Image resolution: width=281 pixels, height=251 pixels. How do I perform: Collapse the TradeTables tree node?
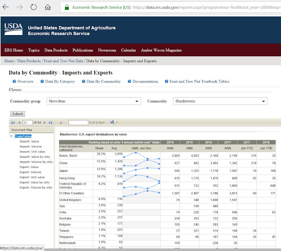tap(11, 136)
